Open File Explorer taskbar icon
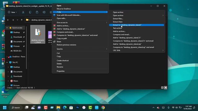The image size is (198, 111). click(x=58, y=108)
